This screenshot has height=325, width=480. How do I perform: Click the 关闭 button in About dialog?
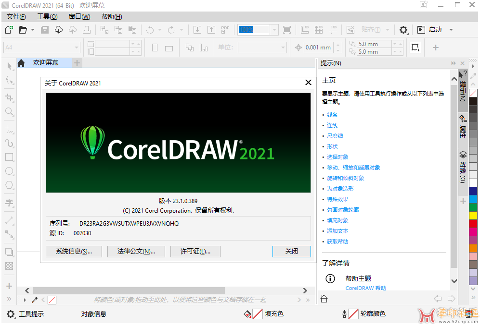(x=291, y=252)
